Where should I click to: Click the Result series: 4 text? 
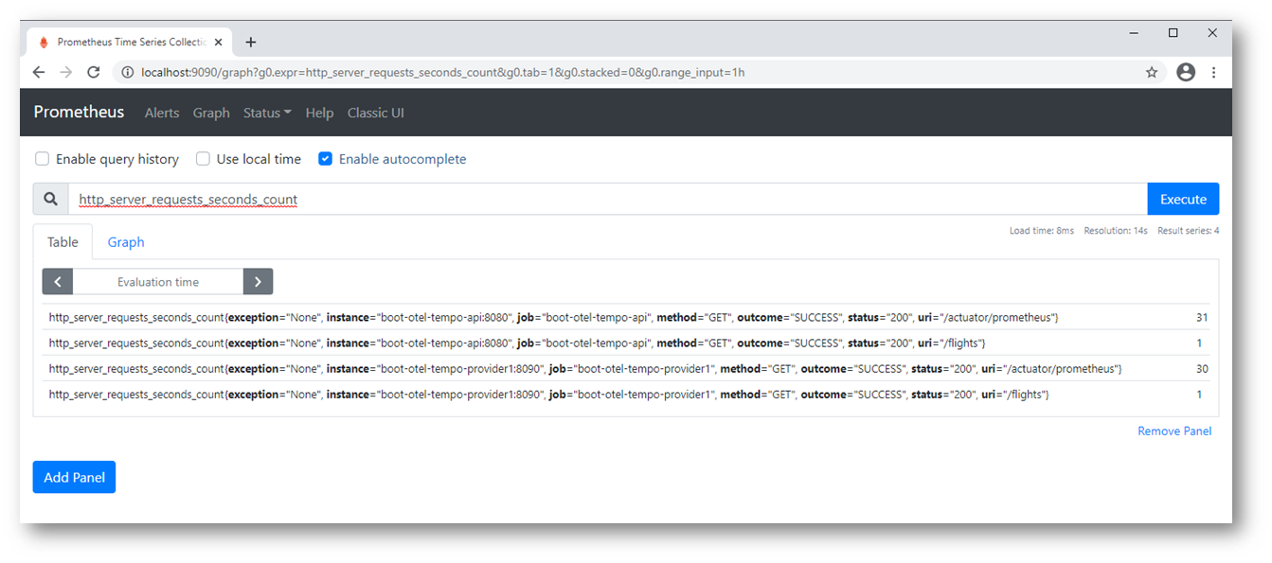(1188, 231)
